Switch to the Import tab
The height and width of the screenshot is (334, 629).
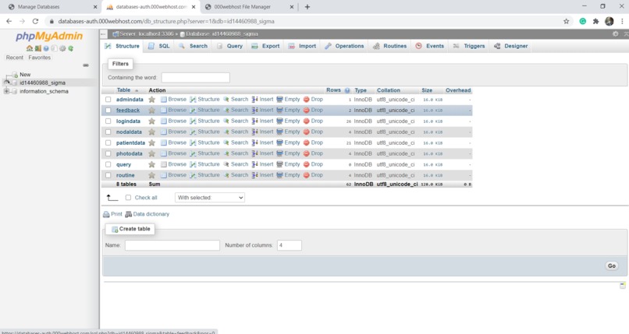coord(303,46)
